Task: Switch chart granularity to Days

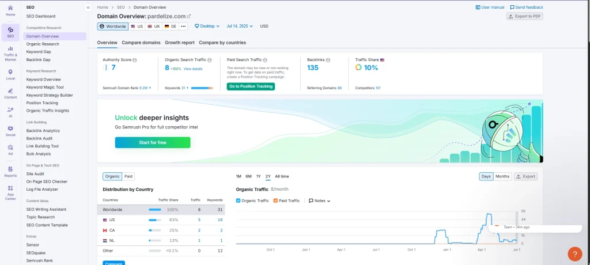Action: (x=486, y=176)
